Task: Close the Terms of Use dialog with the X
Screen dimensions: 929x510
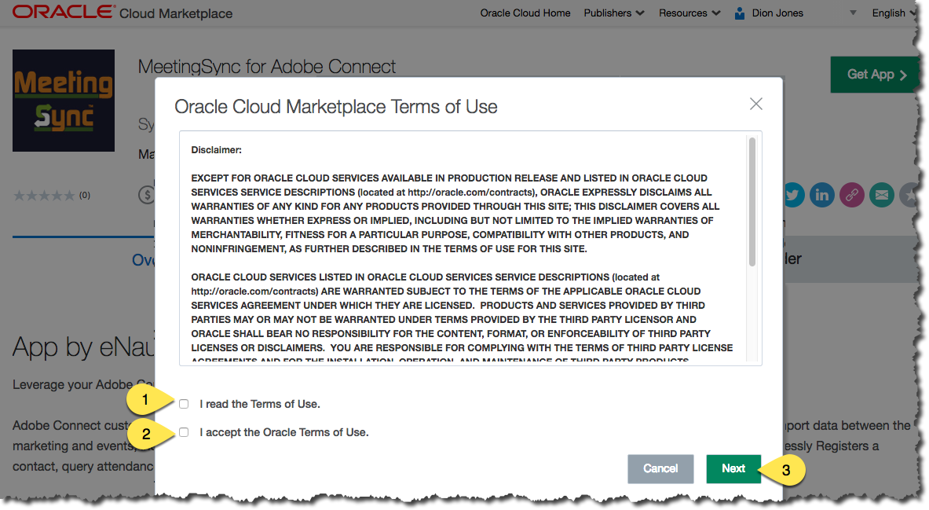Action: tap(756, 105)
